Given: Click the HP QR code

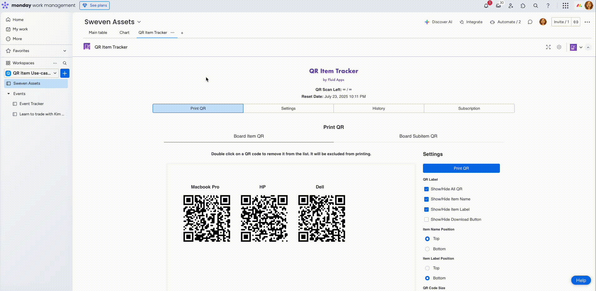Looking at the screenshot, I should tap(264, 219).
